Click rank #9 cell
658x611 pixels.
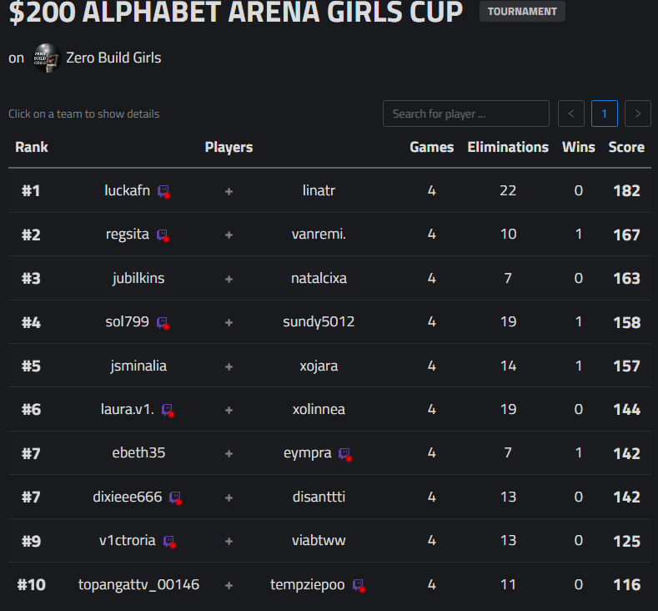[x=31, y=541]
